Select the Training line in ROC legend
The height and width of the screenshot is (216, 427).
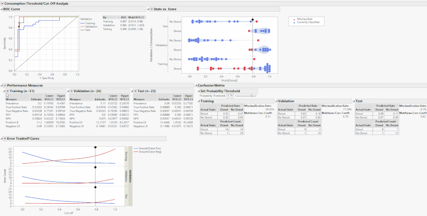88,23
